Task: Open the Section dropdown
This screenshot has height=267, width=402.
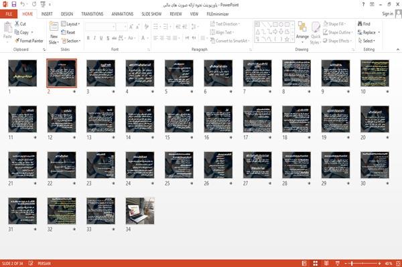Action: [71, 41]
